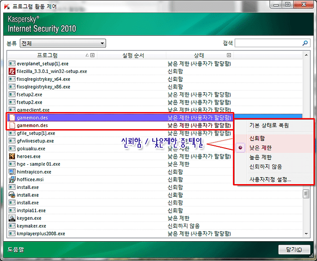Click the keymaker.exe program icon

12,226
